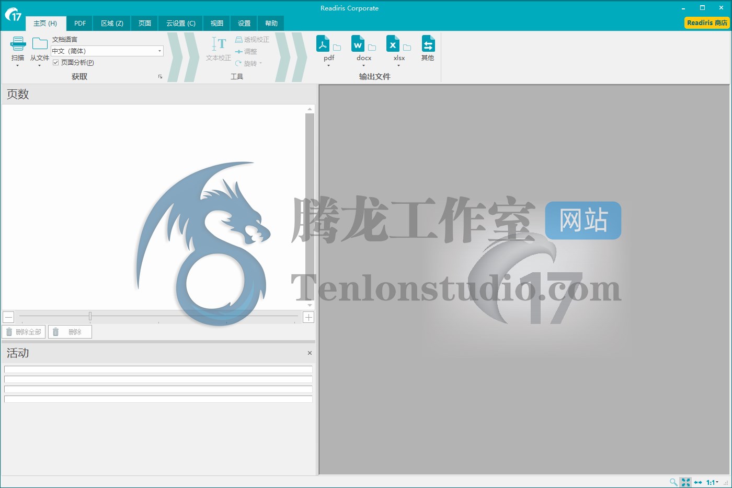Expand the docx output dropdown arrow
This screenshot has height=488, width=732.
coord(363,66)
